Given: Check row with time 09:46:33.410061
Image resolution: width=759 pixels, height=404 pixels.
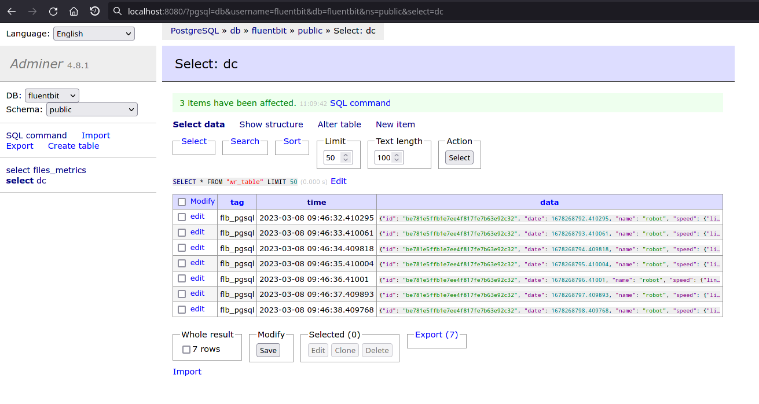Looking at the screenshot, I should [182, 233].
